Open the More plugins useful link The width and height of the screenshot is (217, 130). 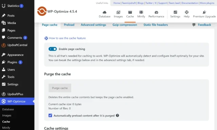(x=207, y=3)
